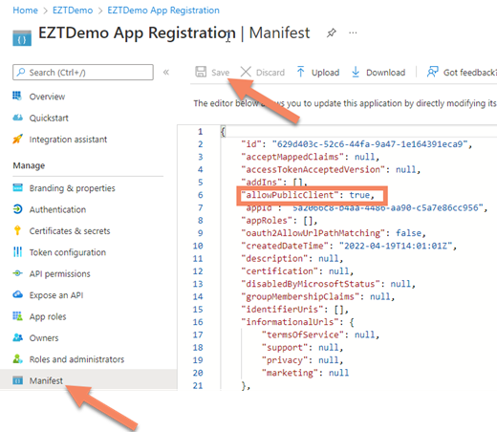Select Manifest in the sidebar
The image size is (497, 432).
tap(46, 380)
